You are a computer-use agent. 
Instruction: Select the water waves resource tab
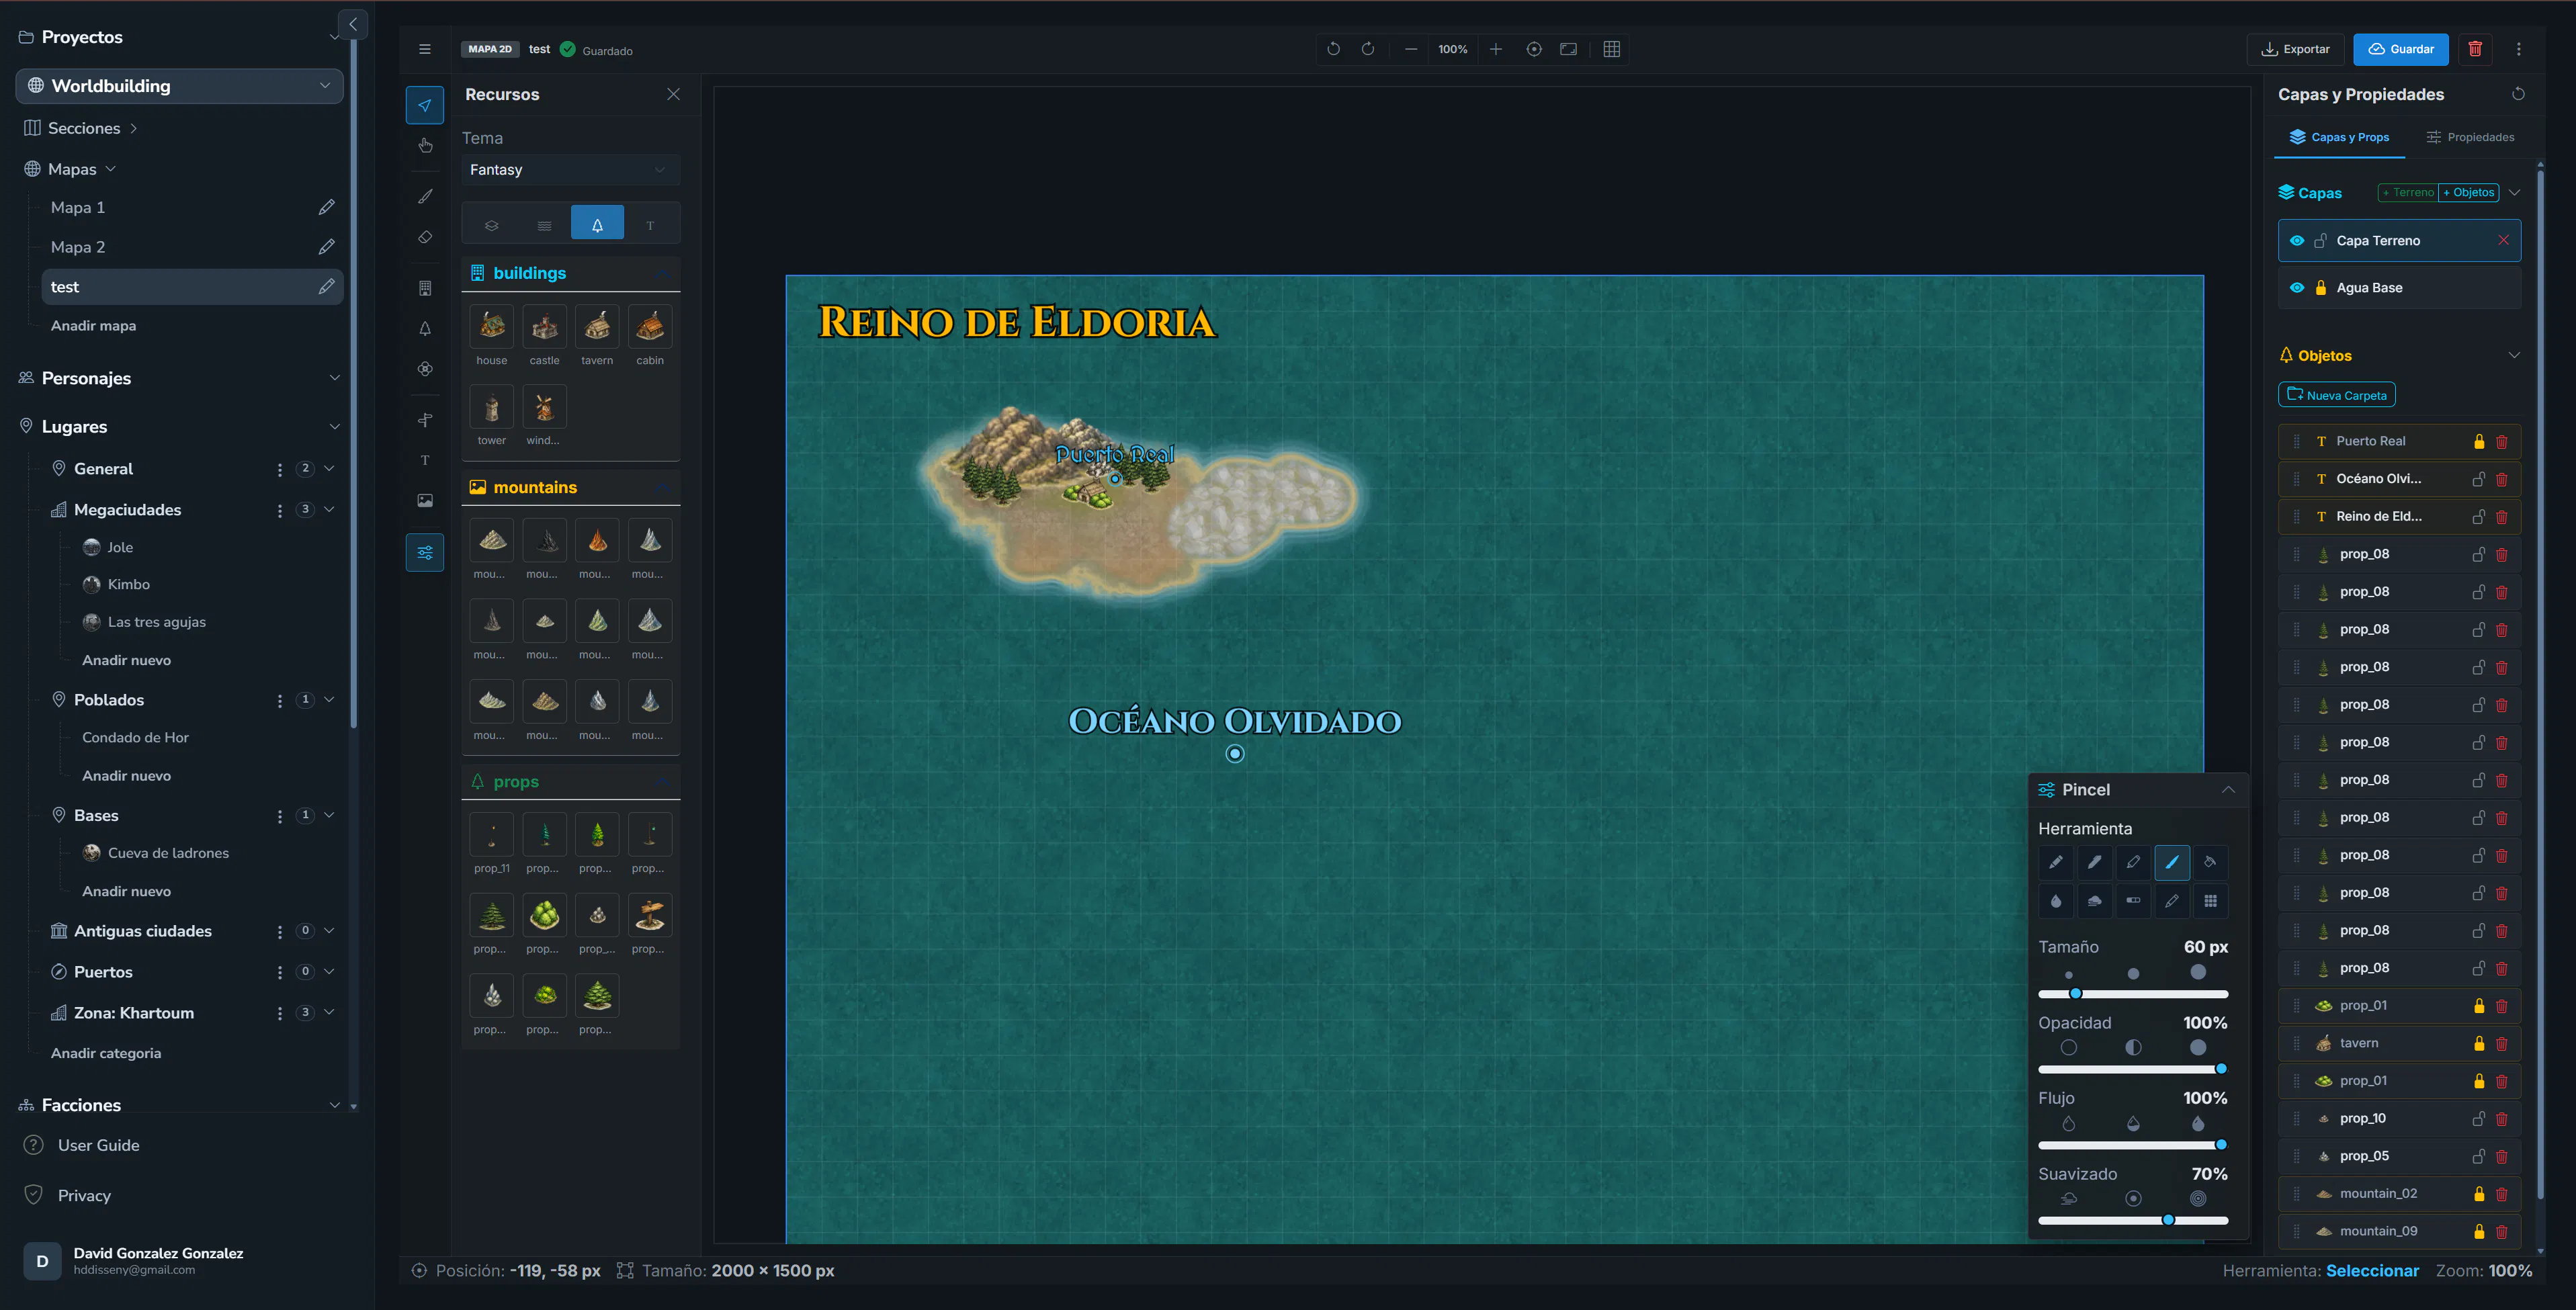[x=544, y=225]
